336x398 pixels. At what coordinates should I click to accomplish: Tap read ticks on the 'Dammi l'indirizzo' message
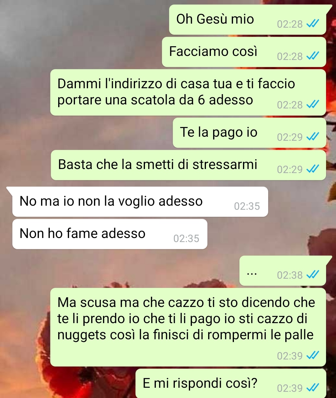pos(313,105)
